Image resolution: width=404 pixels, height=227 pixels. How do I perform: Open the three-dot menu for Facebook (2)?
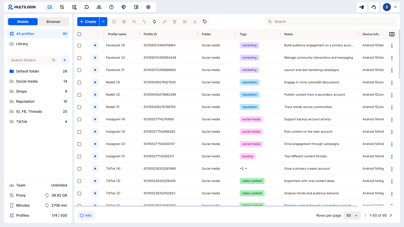pos(392,58)
